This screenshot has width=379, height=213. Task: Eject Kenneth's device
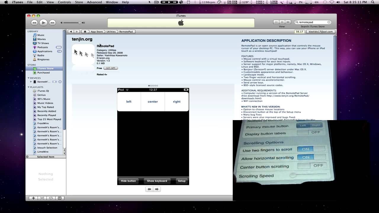click(60, 82)
